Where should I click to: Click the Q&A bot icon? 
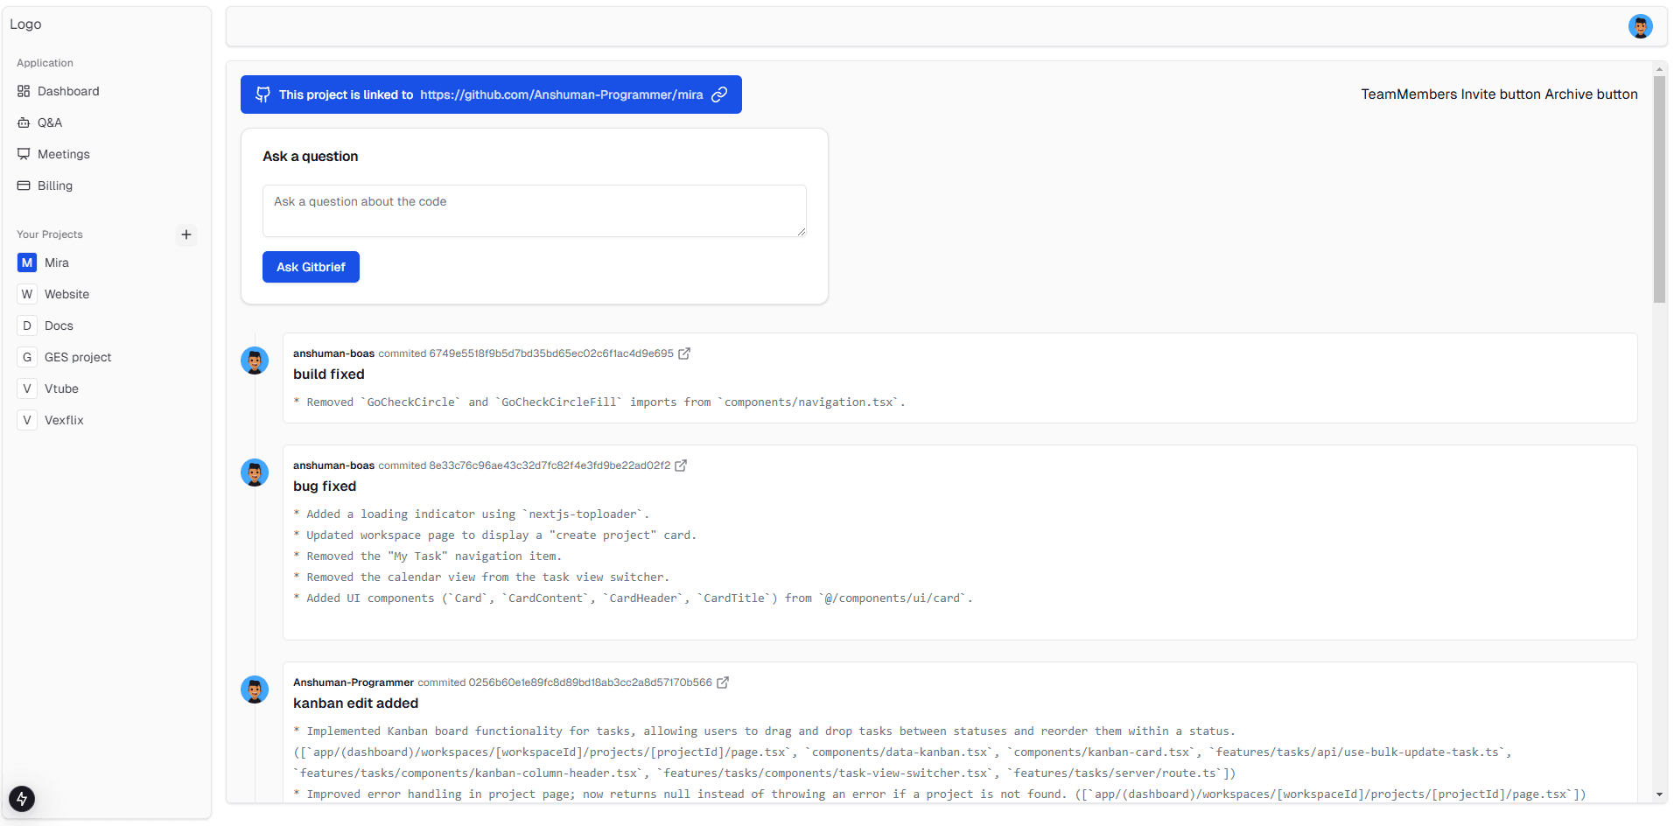point(24,122)
